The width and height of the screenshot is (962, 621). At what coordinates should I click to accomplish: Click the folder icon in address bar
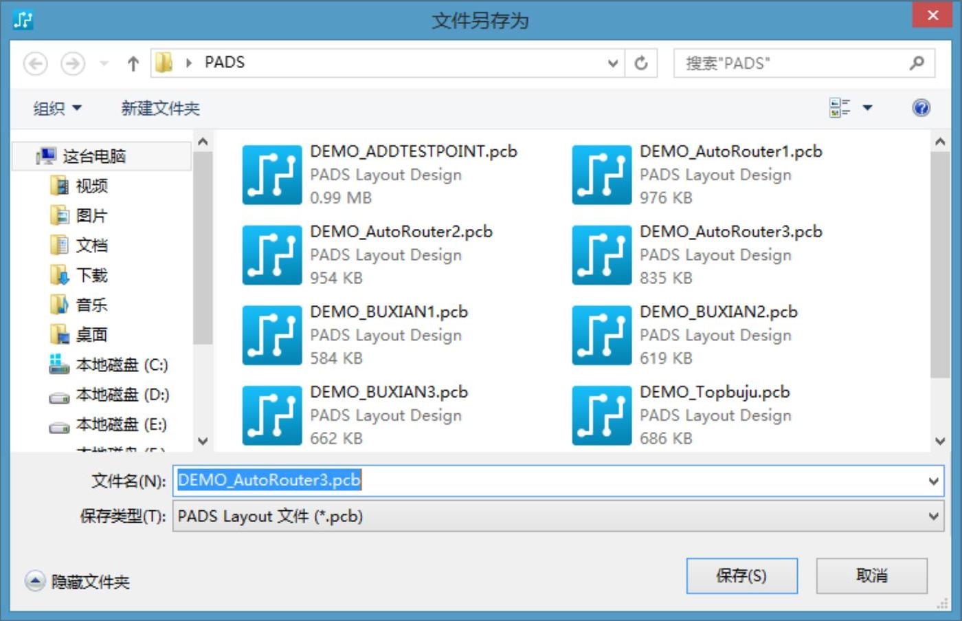pyautogui.click(x=164, y=63)
